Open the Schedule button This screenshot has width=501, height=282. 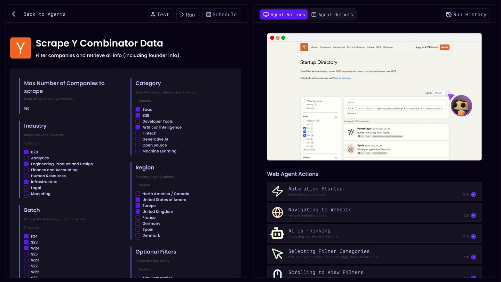[222, 15]
